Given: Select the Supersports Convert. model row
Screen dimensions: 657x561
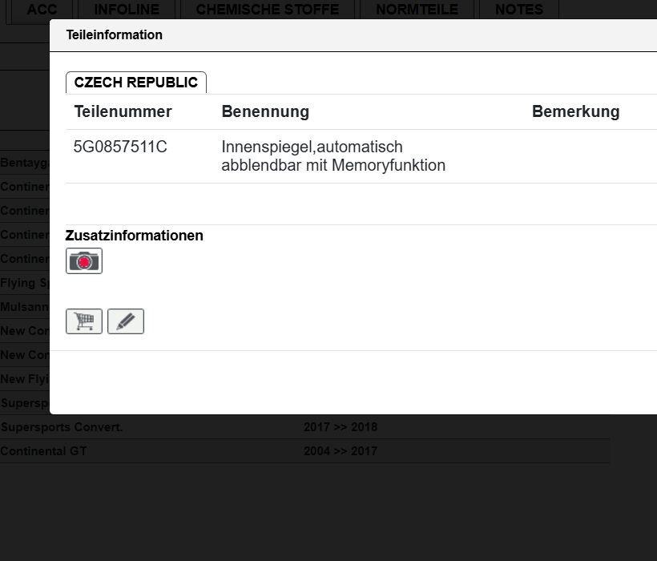Looking at the screenshot, I should point(304,427).
